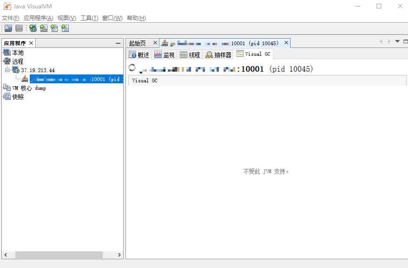The width and height of the screenshot is (408, 268).
Task: Open the 概述 subtab
Action: (139, 54)
